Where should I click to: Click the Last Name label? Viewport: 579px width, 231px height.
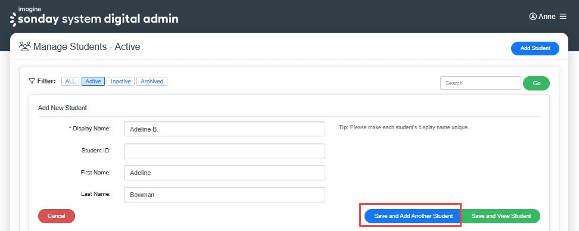click(96, 193)
